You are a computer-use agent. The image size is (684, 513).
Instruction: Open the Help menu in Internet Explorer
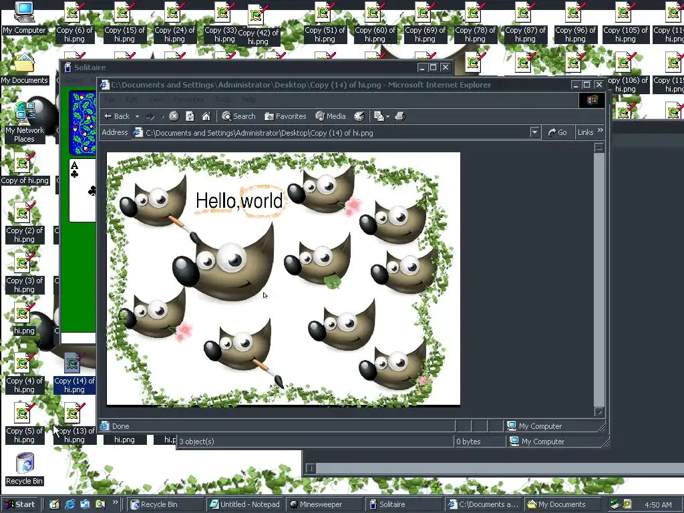coord(249,100)
